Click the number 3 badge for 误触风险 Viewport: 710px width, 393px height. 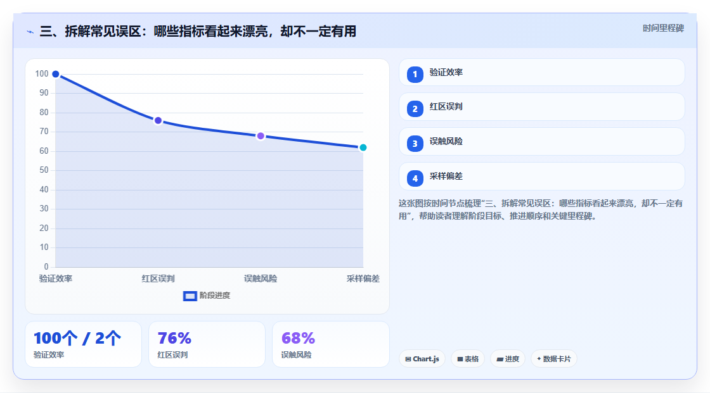pos(415,144)
